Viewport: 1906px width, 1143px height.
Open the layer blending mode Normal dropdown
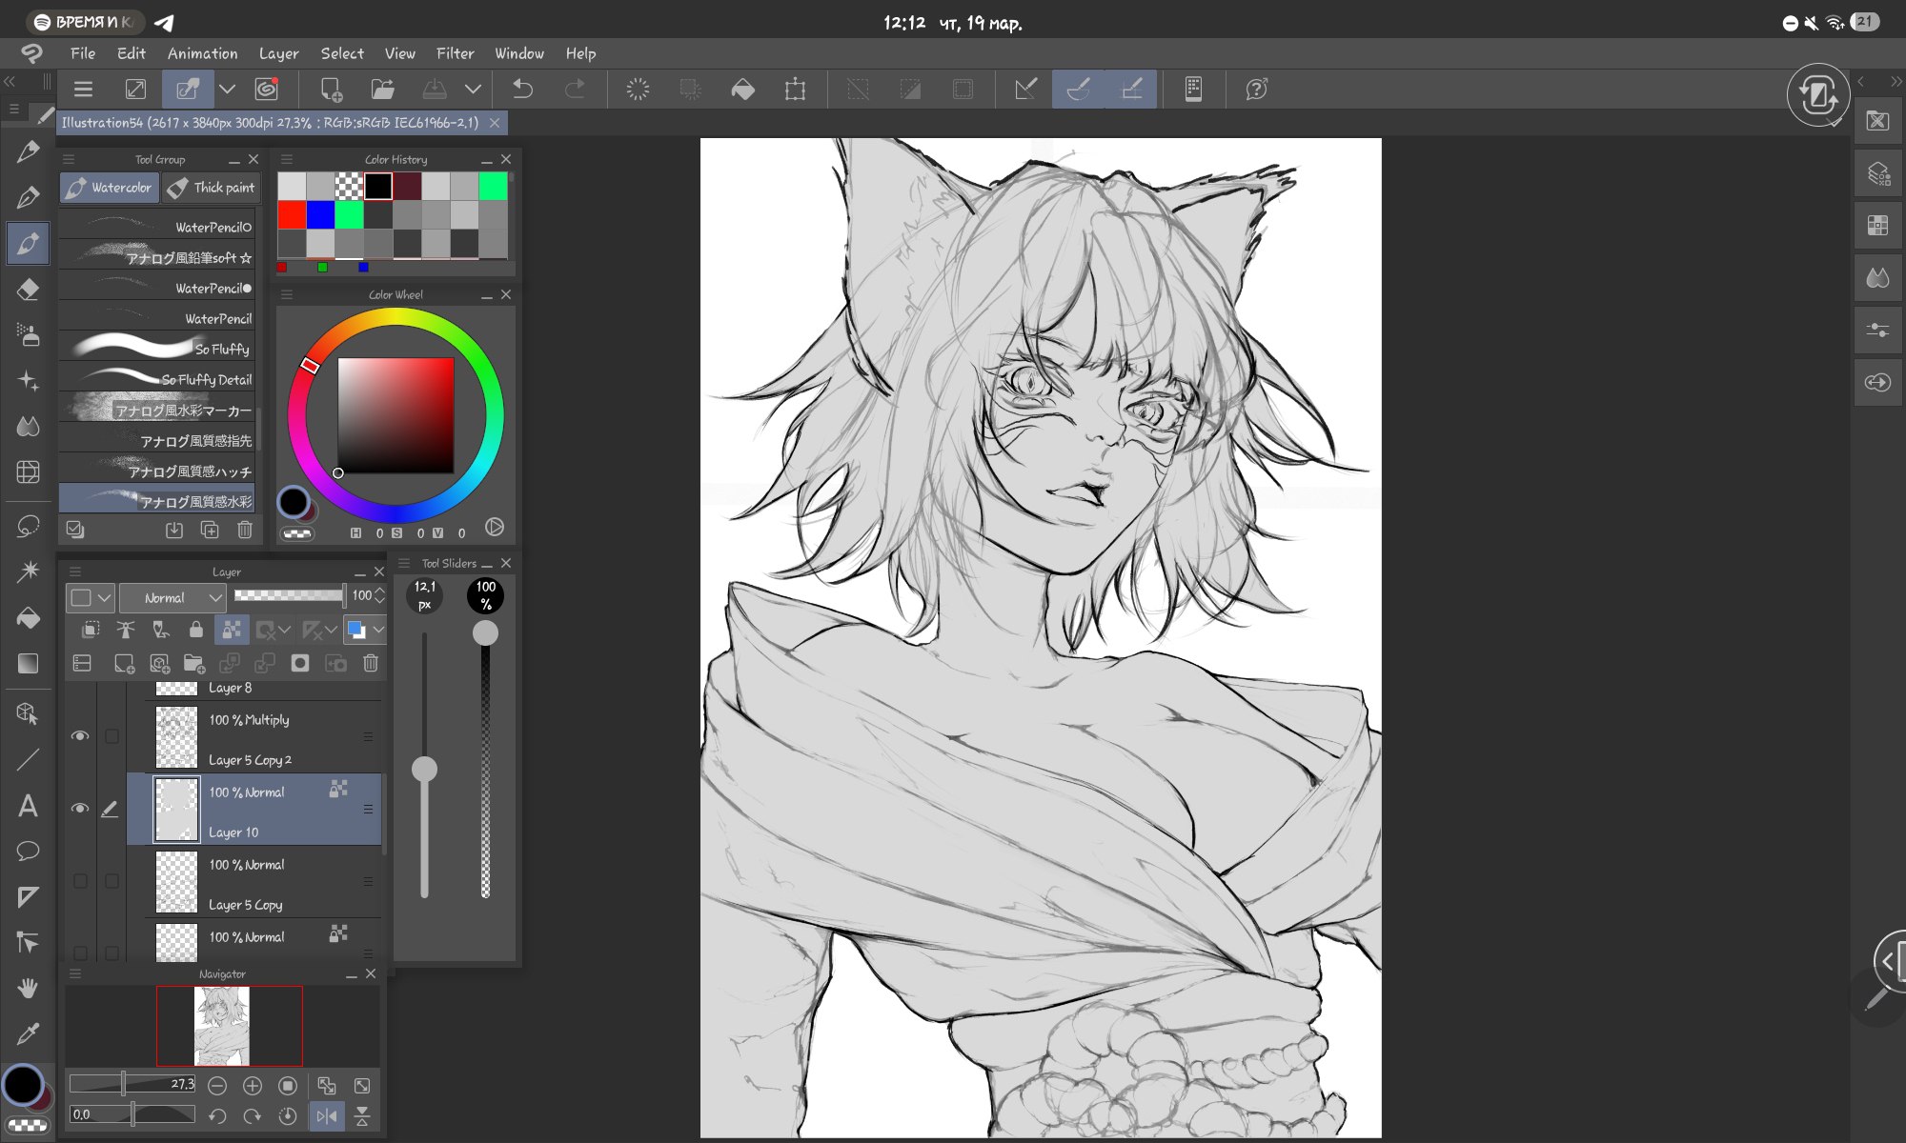[x=172, y=598]
